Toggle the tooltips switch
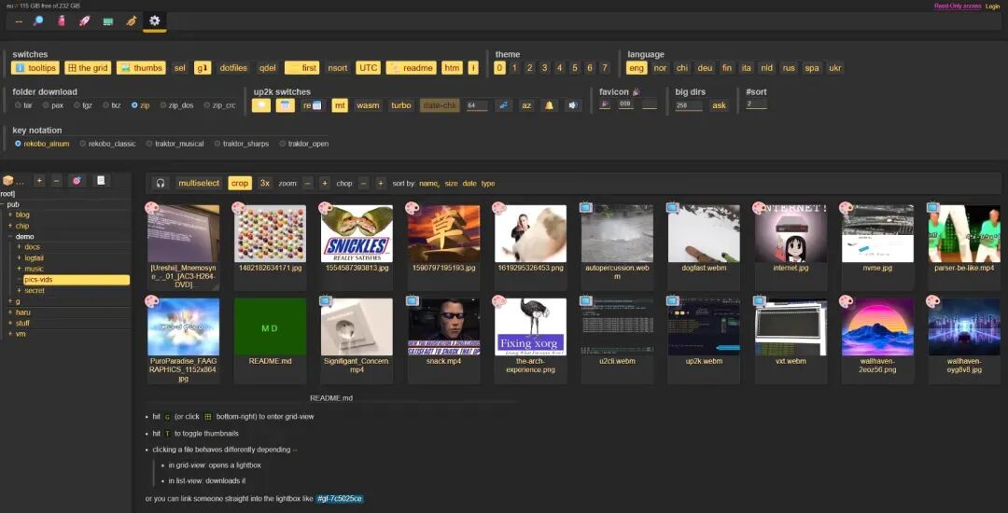 (x=35, y=68)
